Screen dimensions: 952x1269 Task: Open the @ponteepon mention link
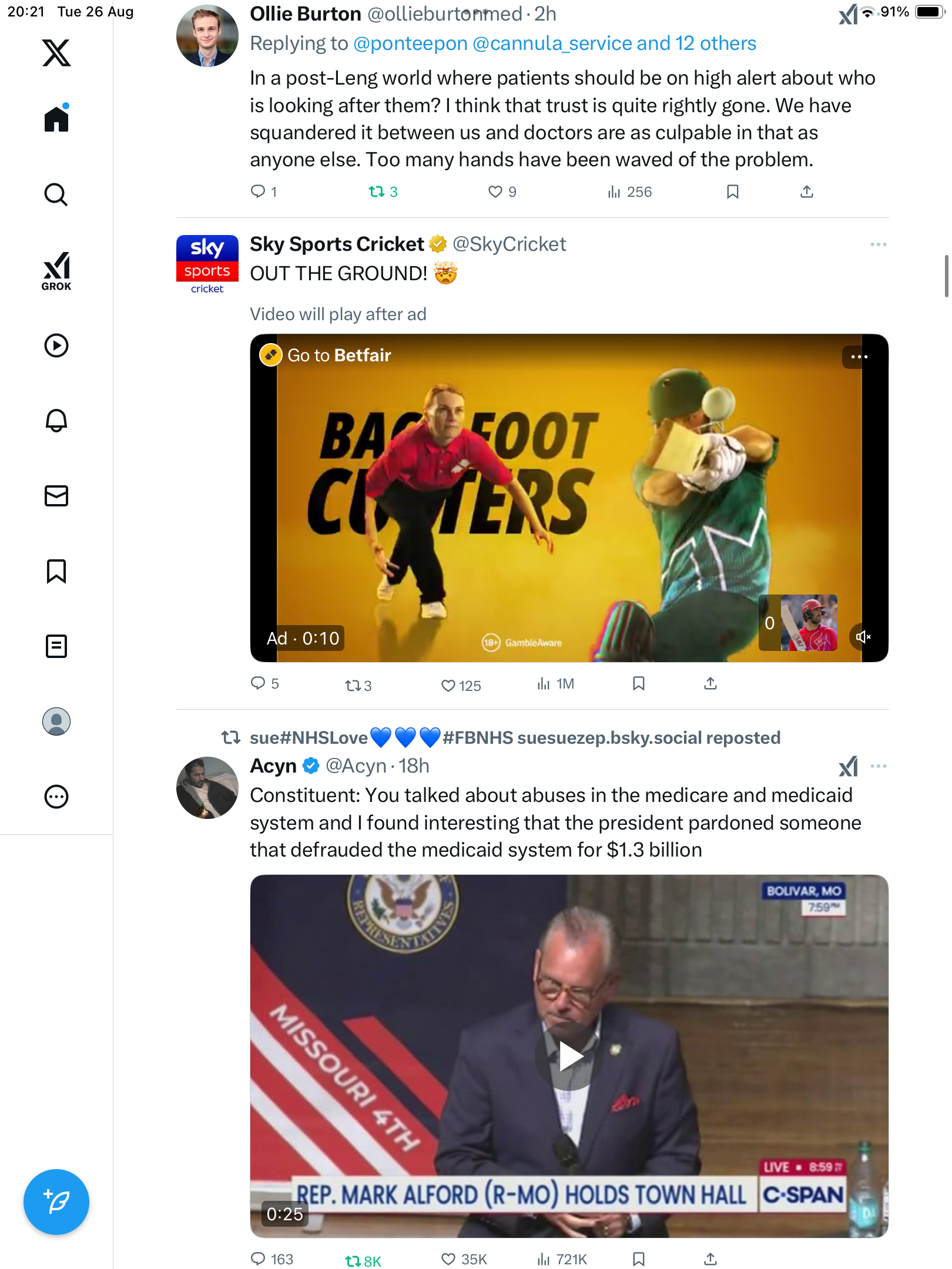click(x=410, y=43)
